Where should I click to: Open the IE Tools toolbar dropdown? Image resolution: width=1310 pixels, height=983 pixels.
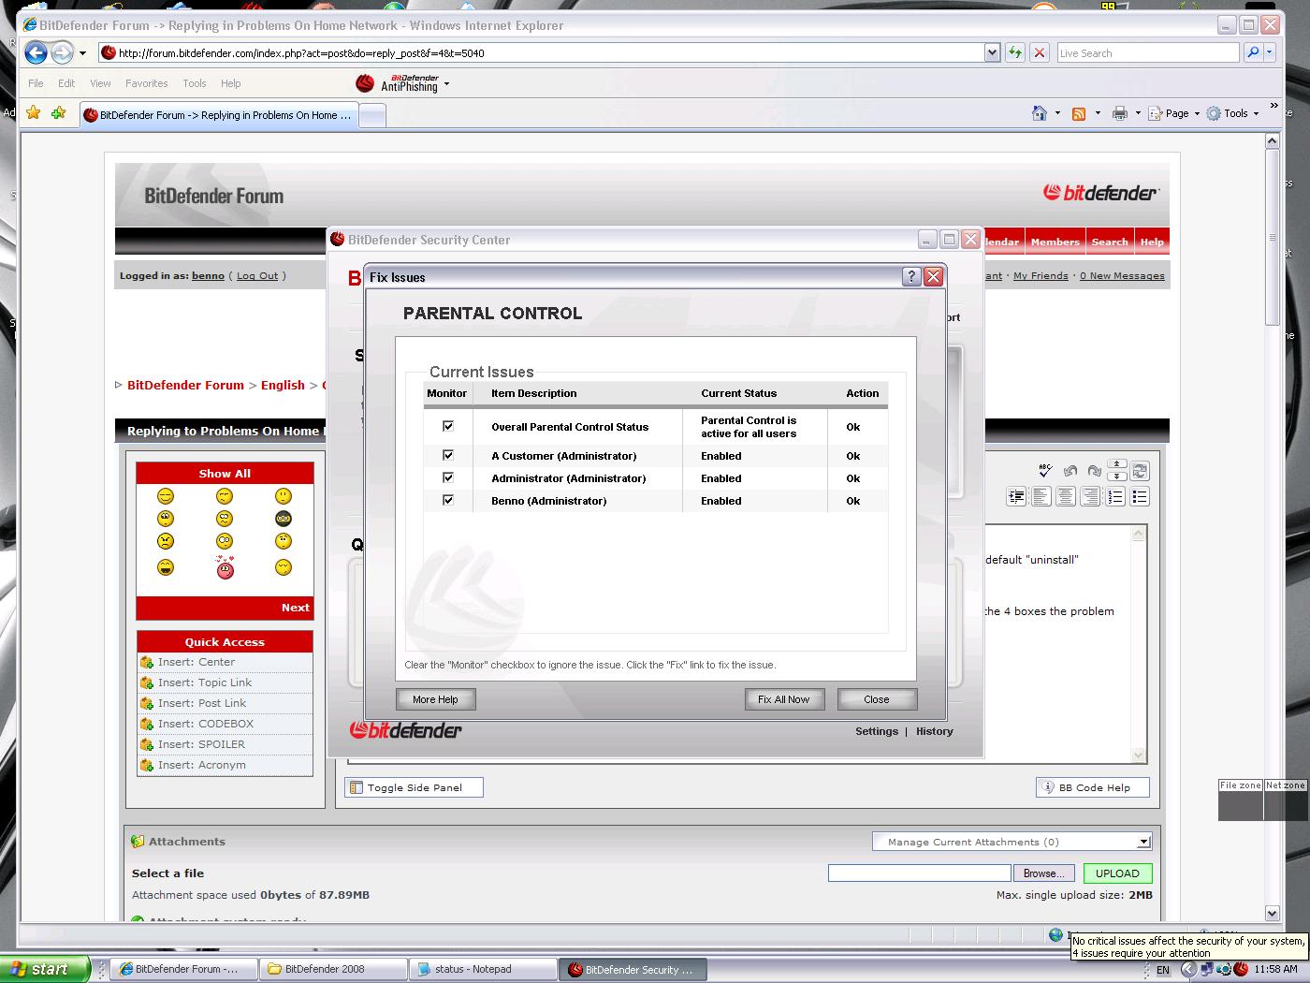tap(1233, 113)
